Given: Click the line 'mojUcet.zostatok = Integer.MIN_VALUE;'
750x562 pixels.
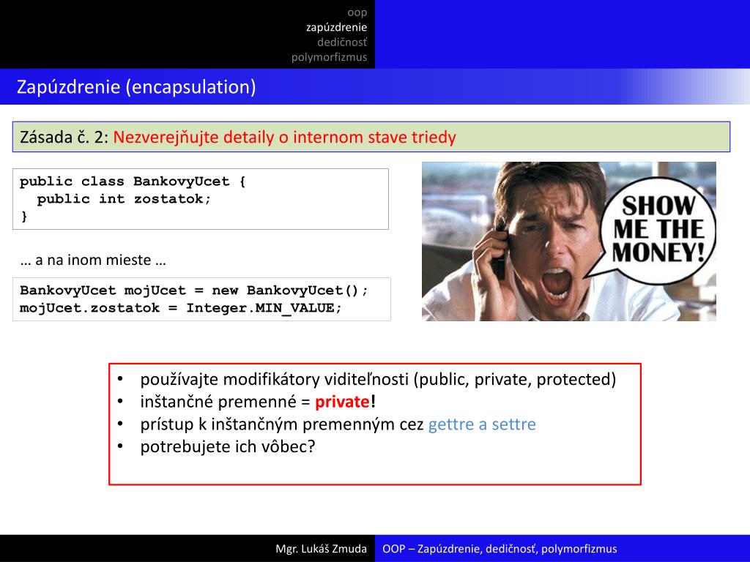Looking at the screenshot, I should click(x=181, y=308).
